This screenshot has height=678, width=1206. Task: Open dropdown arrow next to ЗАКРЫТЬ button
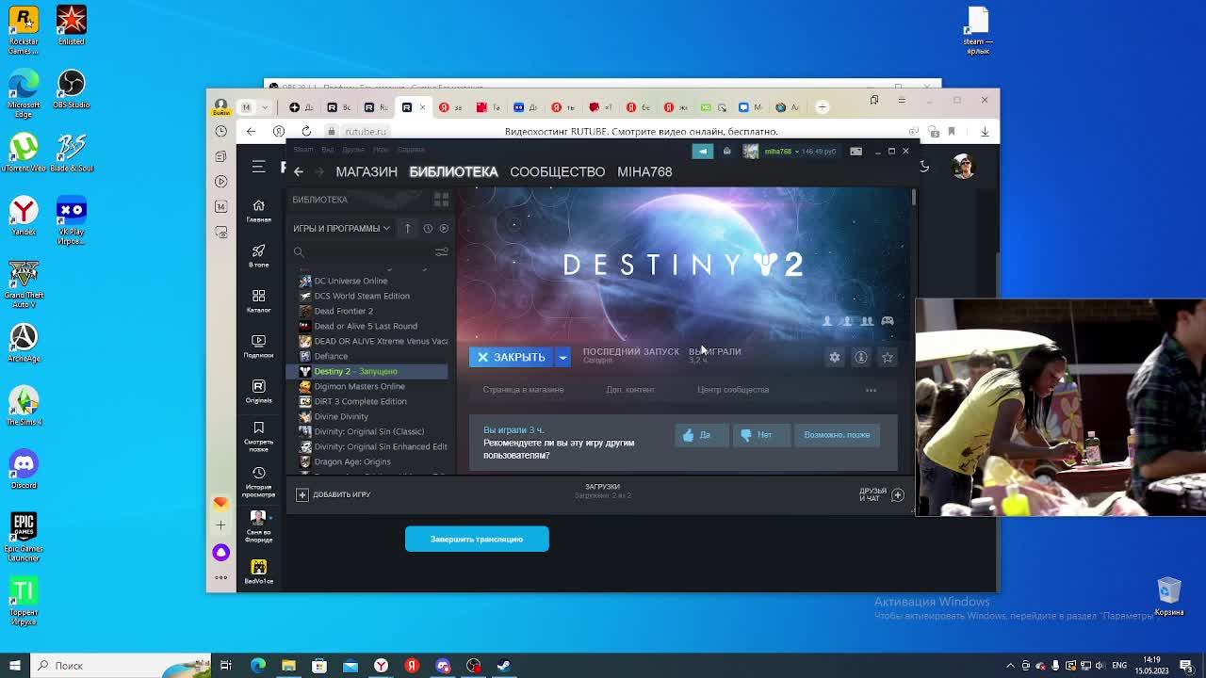(x=562, y=357)
